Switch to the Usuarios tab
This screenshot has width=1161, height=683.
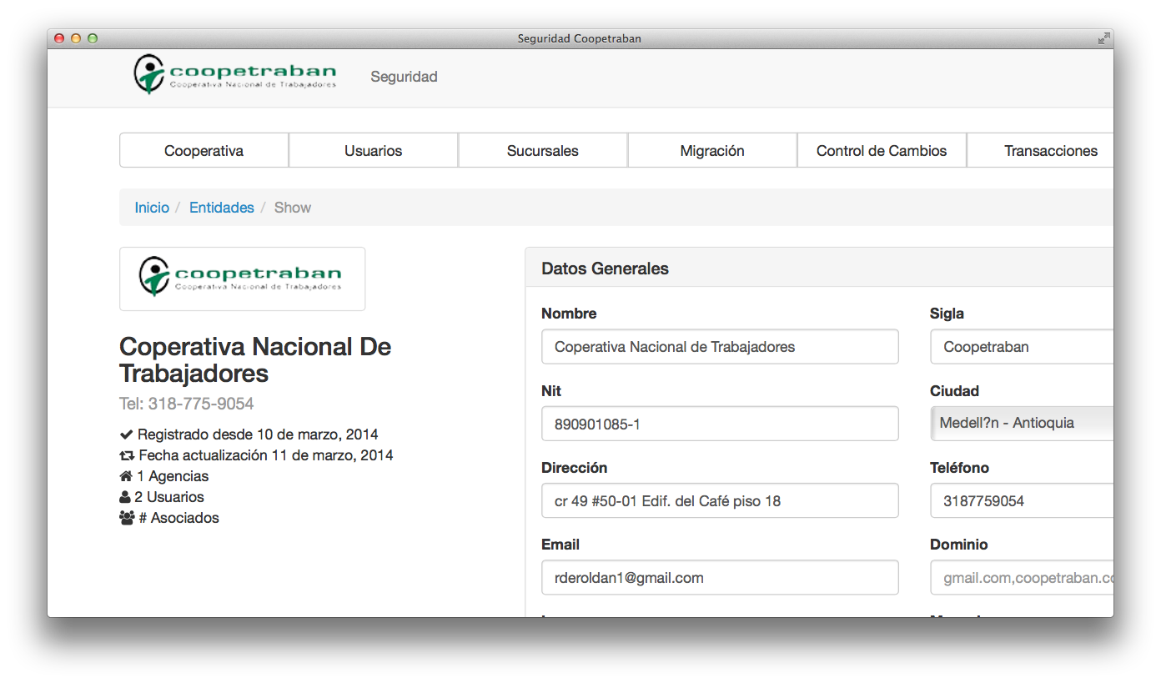[x=373, y=151]
